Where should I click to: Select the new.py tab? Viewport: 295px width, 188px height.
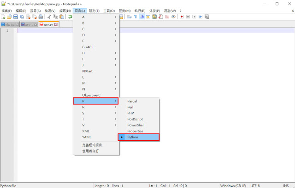click(x=48, y=24)
